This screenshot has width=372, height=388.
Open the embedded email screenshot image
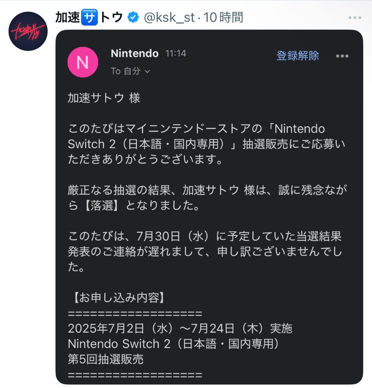209,207
